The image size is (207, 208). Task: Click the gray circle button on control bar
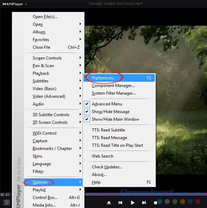[167, 201]
